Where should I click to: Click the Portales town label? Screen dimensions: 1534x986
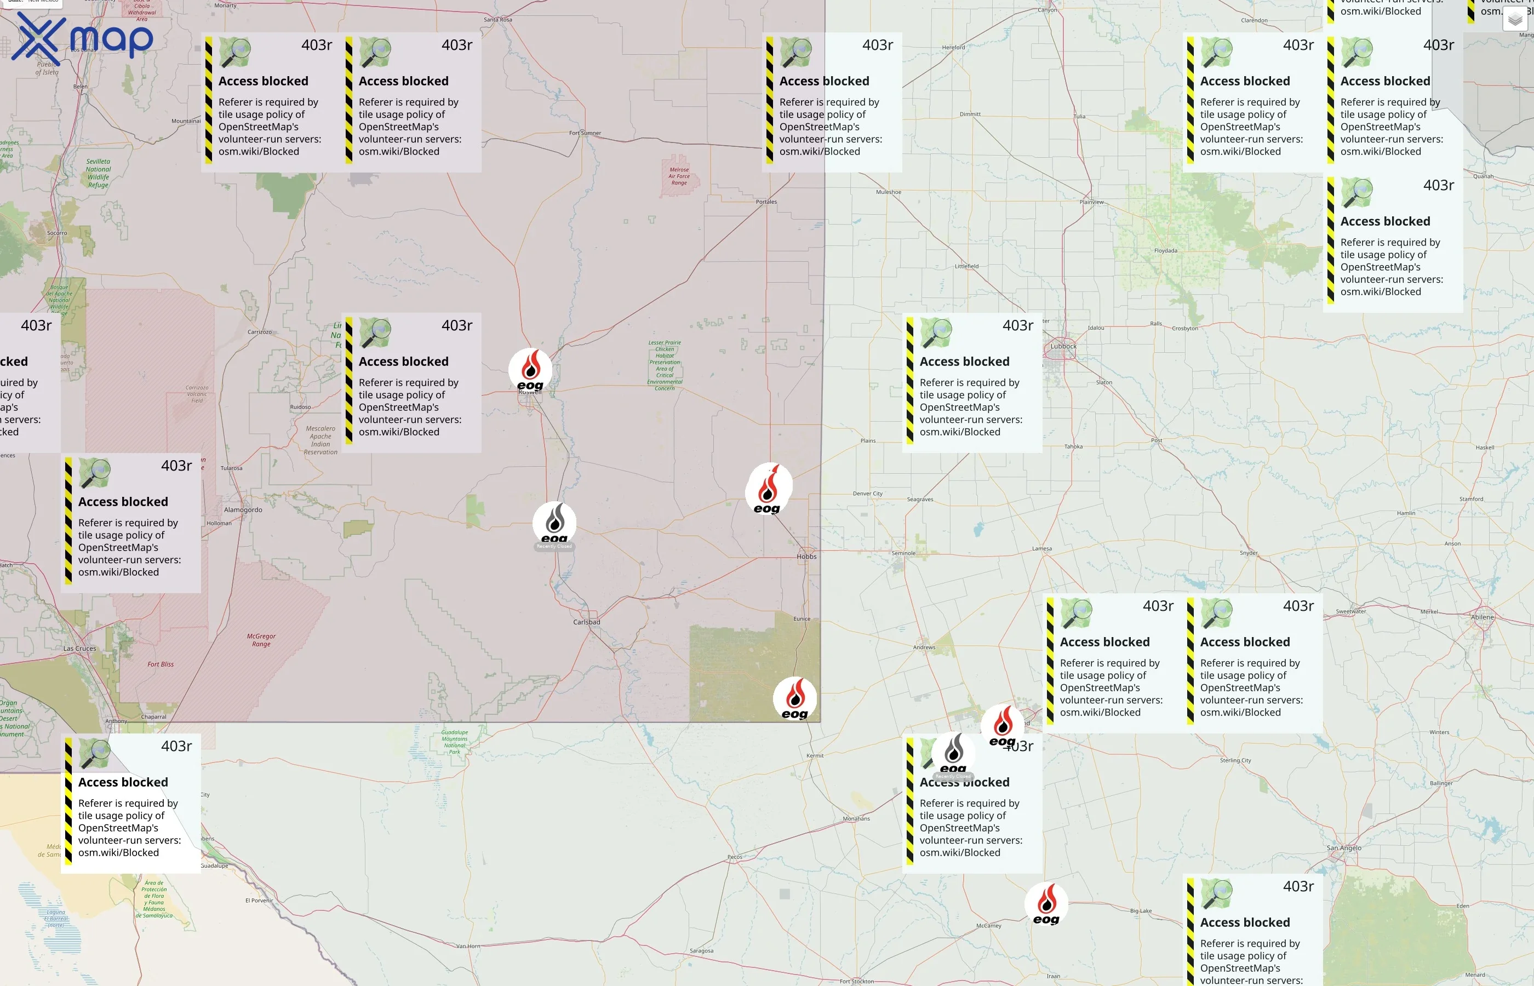(x=766, y=202)
